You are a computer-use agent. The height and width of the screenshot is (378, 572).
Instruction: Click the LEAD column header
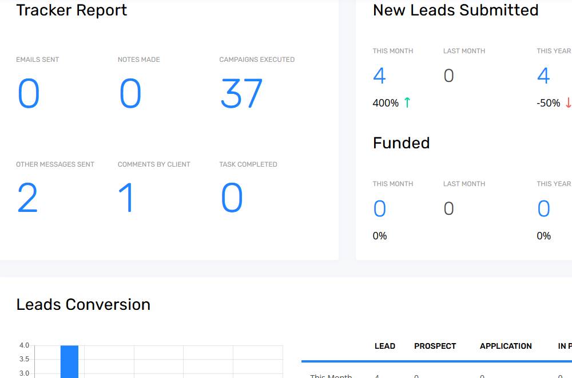tap(385, 346)
